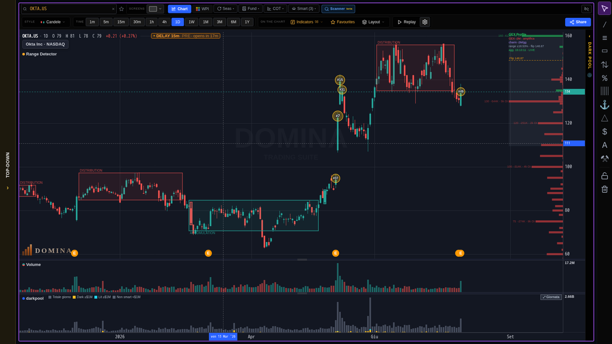Select the 30m timeframe

click(x=137, y=22)
